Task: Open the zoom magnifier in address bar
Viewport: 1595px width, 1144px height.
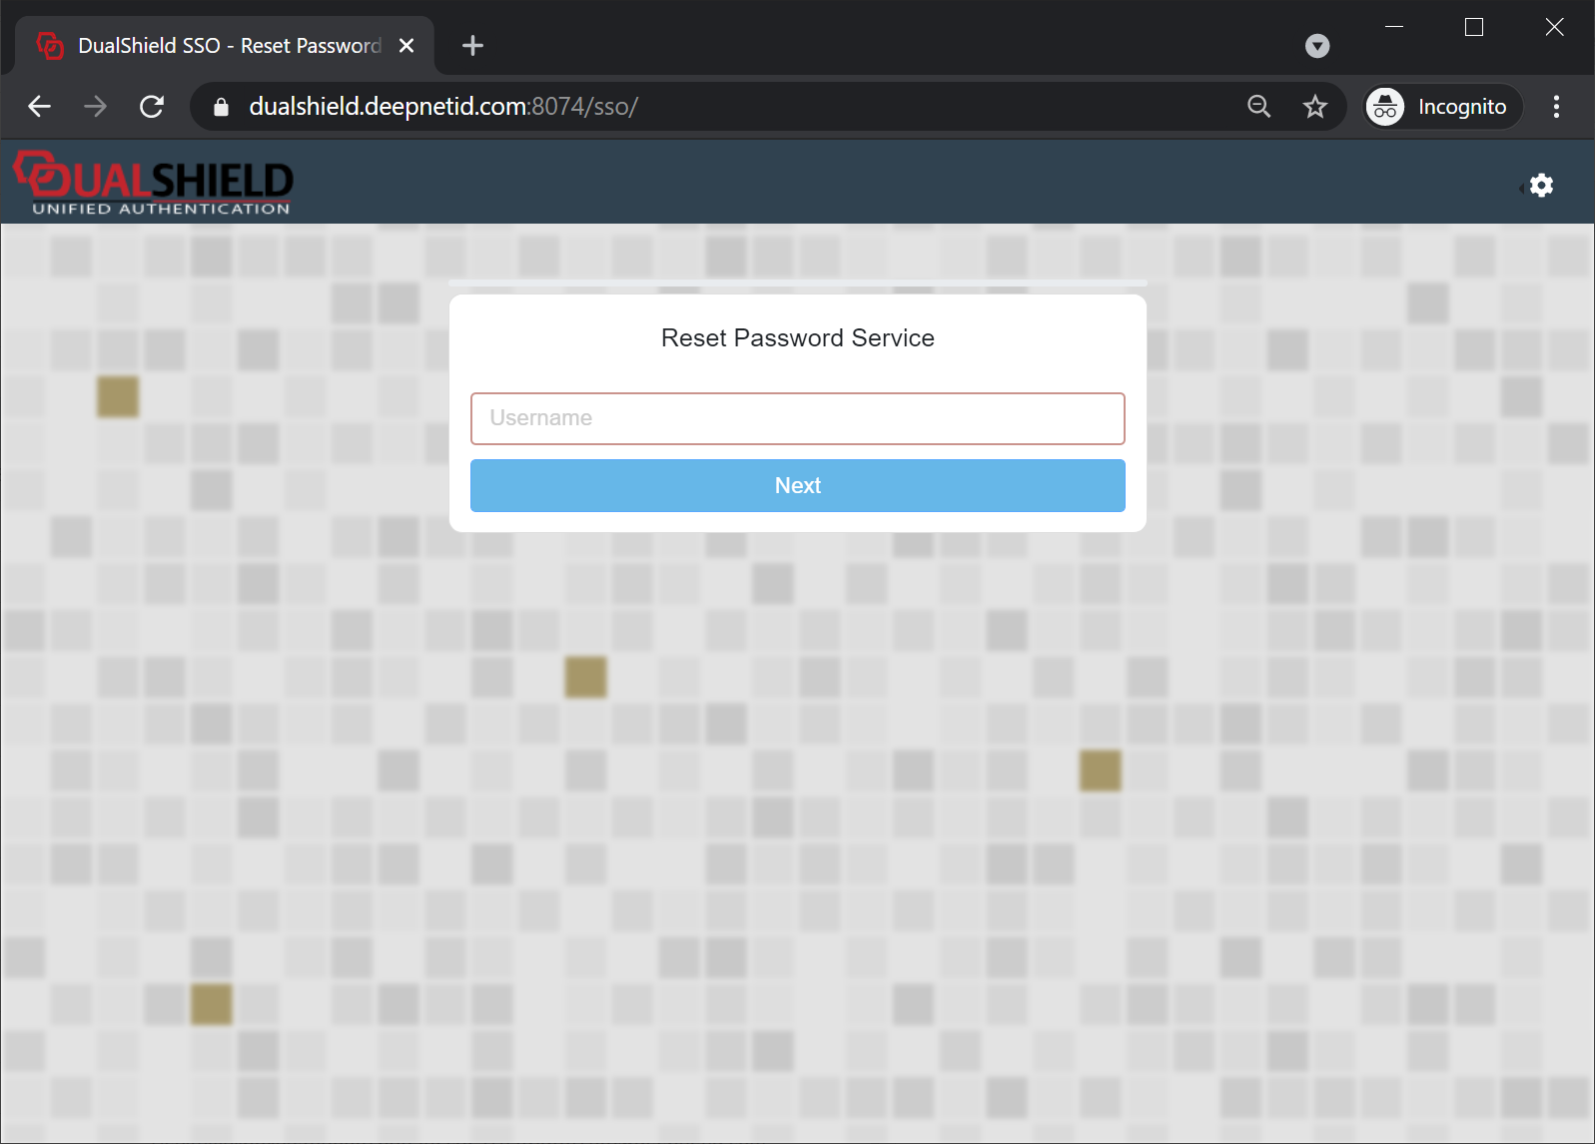Action: [x=1258, y=107]
